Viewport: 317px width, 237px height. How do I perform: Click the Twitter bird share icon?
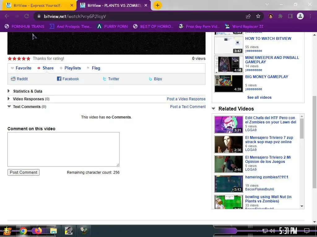click(x=105, y=79)
